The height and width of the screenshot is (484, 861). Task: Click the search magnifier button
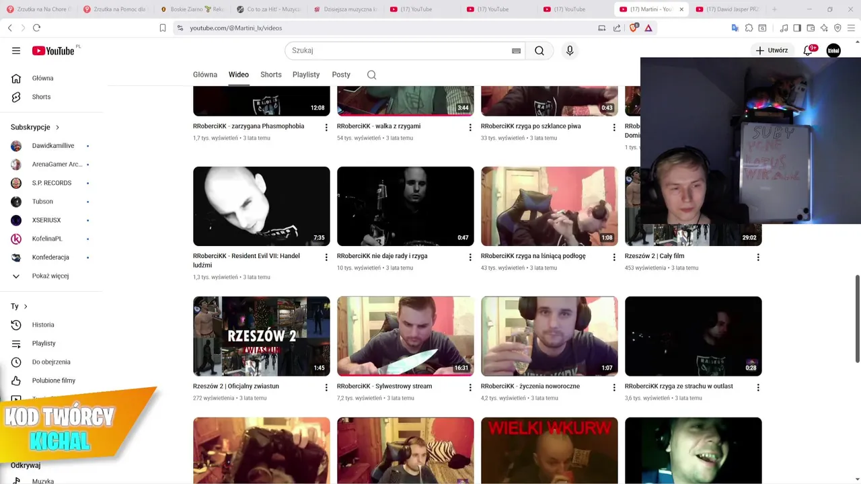pyautogui.click(x=539, y=50)
